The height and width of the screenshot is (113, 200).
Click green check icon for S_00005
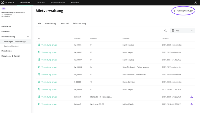tap(39, 82)
